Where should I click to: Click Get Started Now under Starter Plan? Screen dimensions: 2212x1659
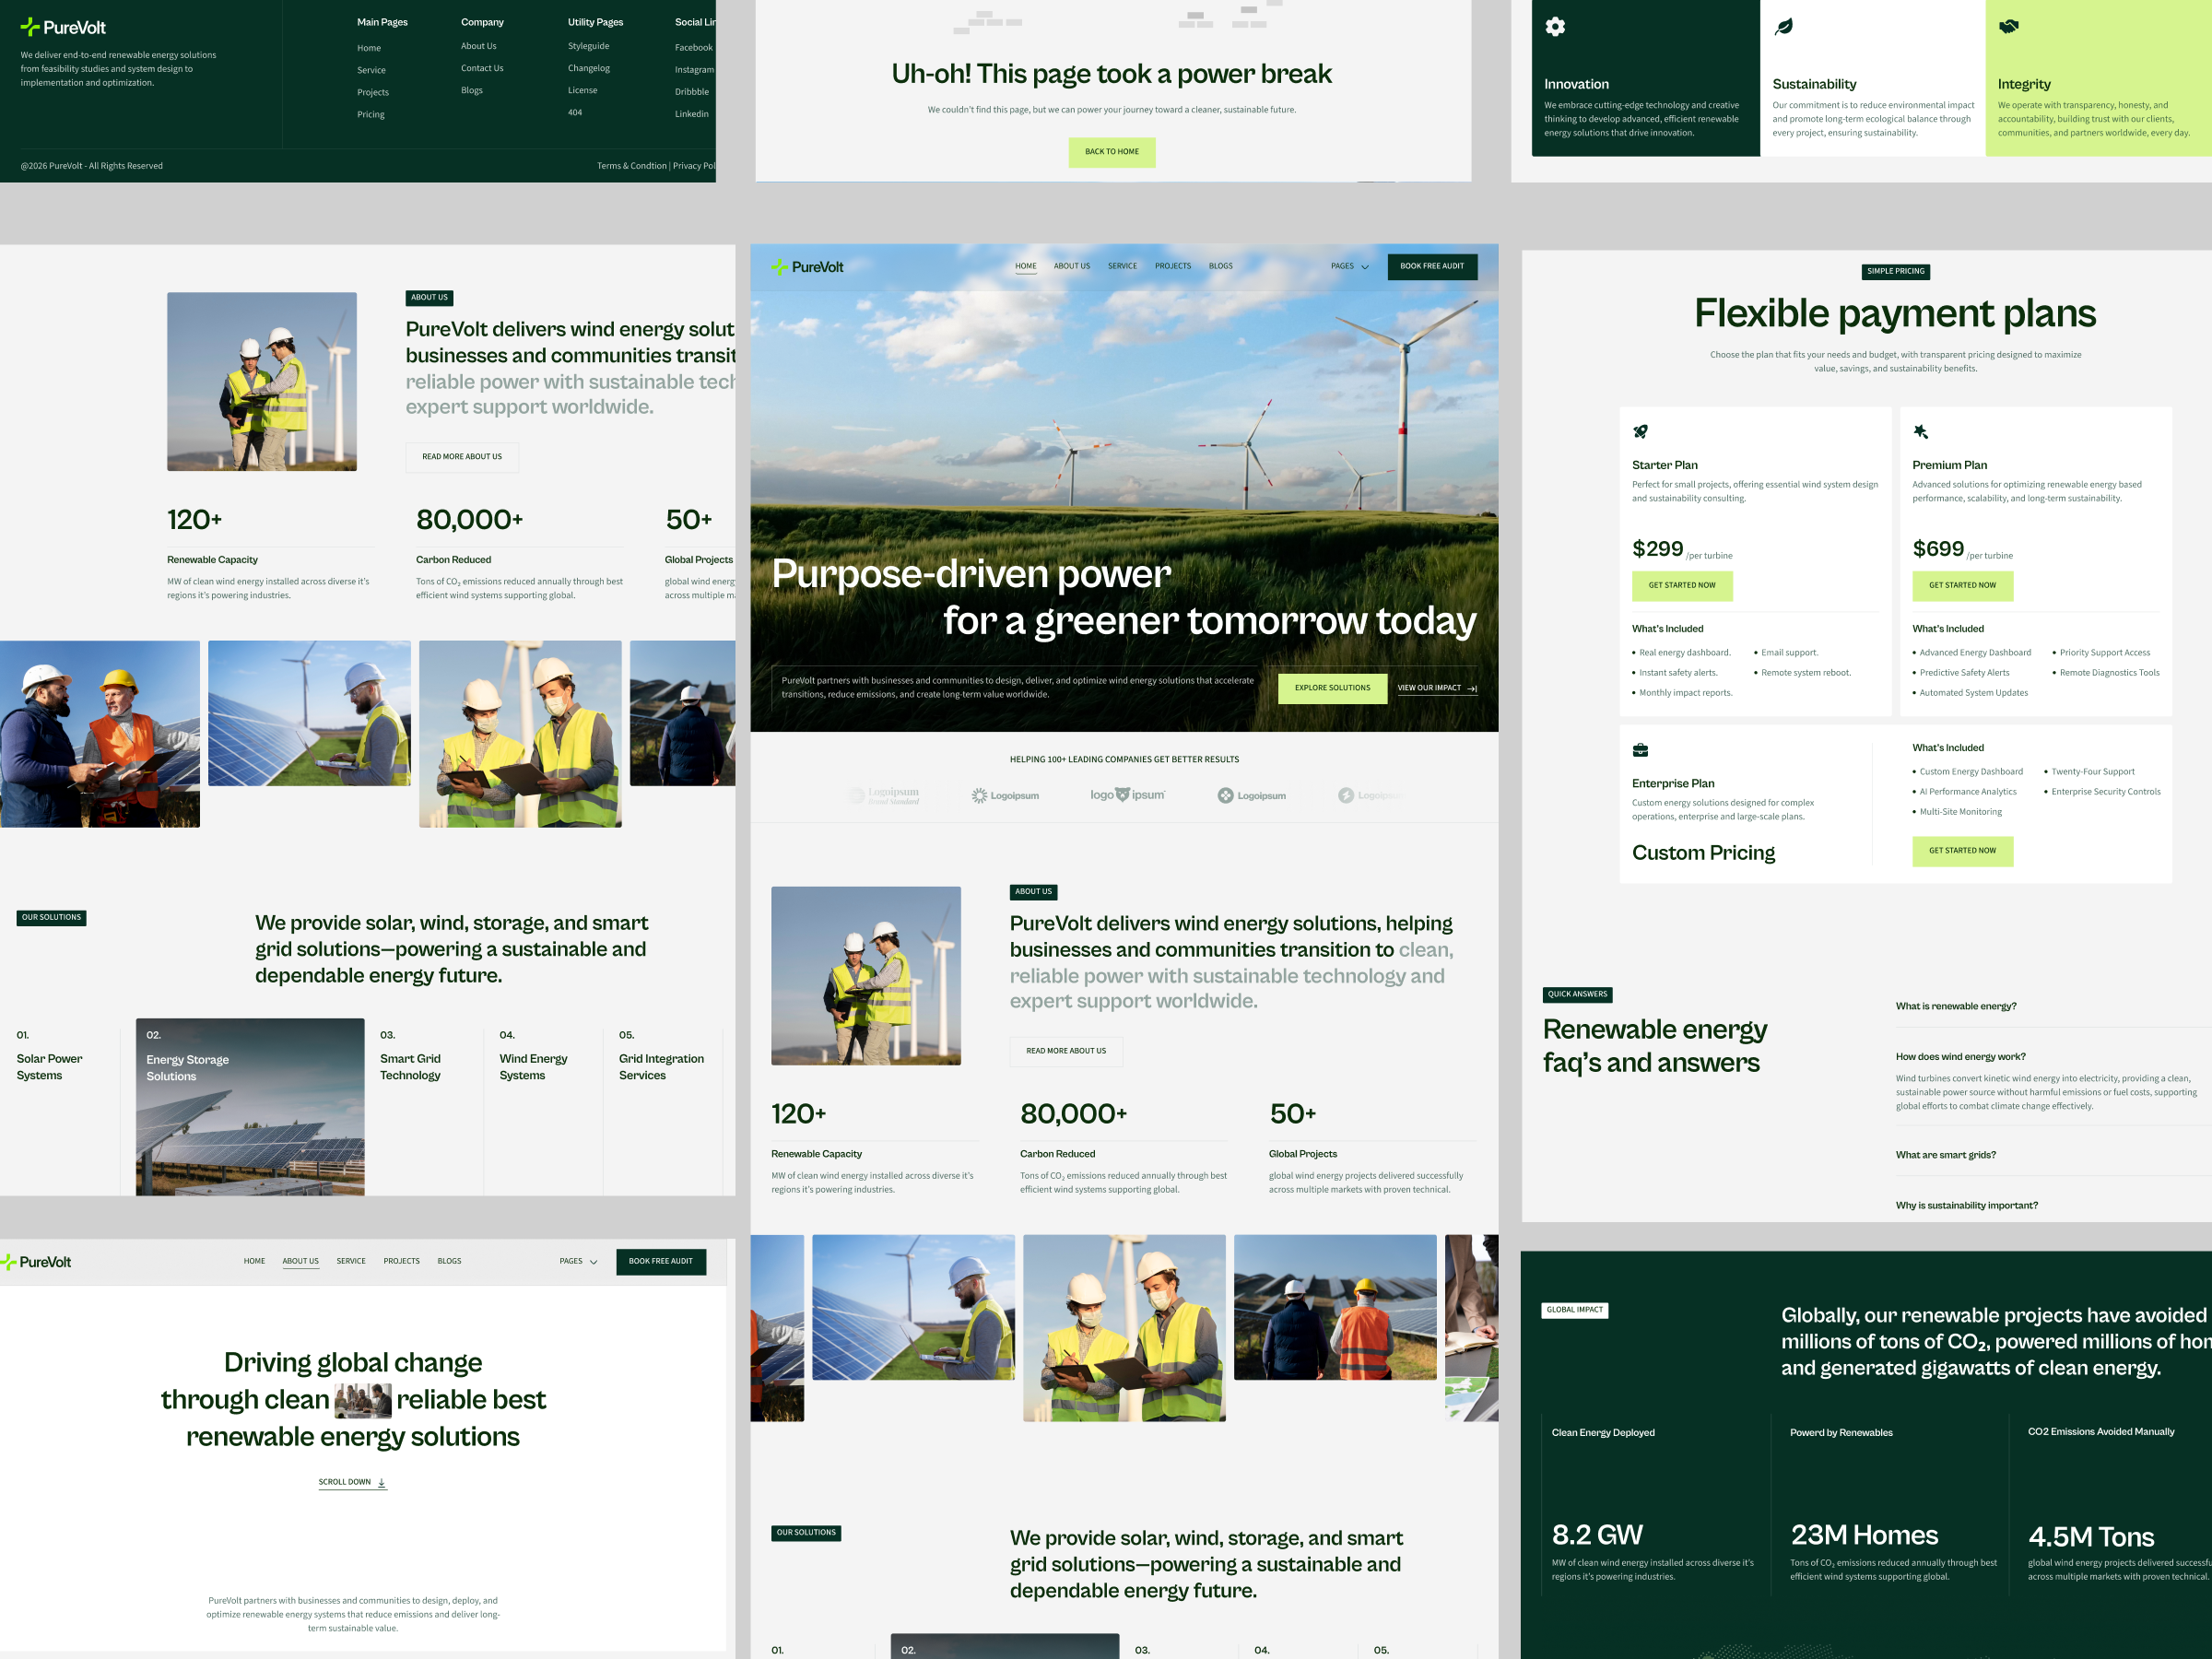tap(1682, 586)
